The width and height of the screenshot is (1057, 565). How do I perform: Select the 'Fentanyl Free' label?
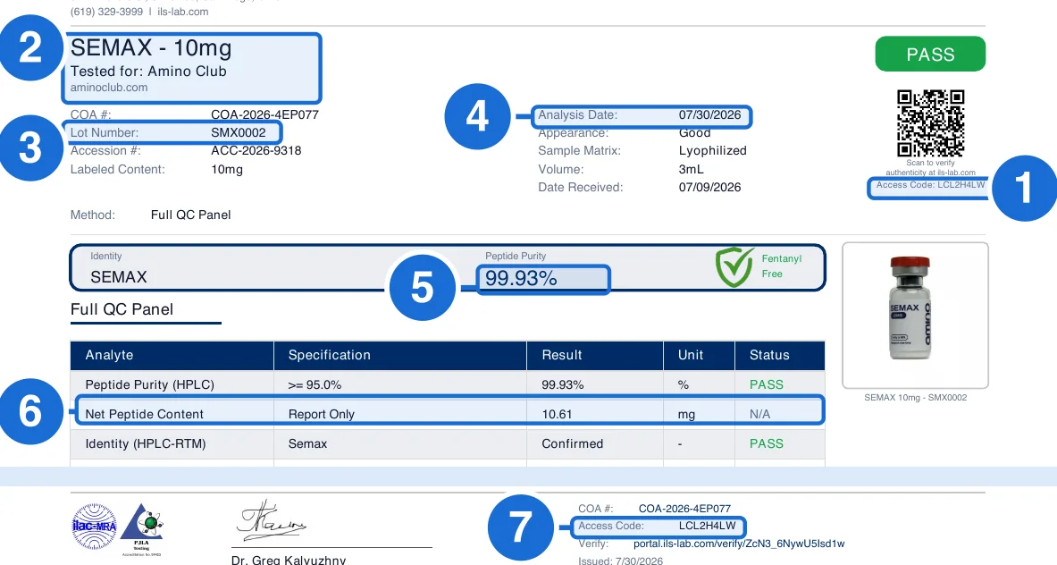(x=781, y=266)
